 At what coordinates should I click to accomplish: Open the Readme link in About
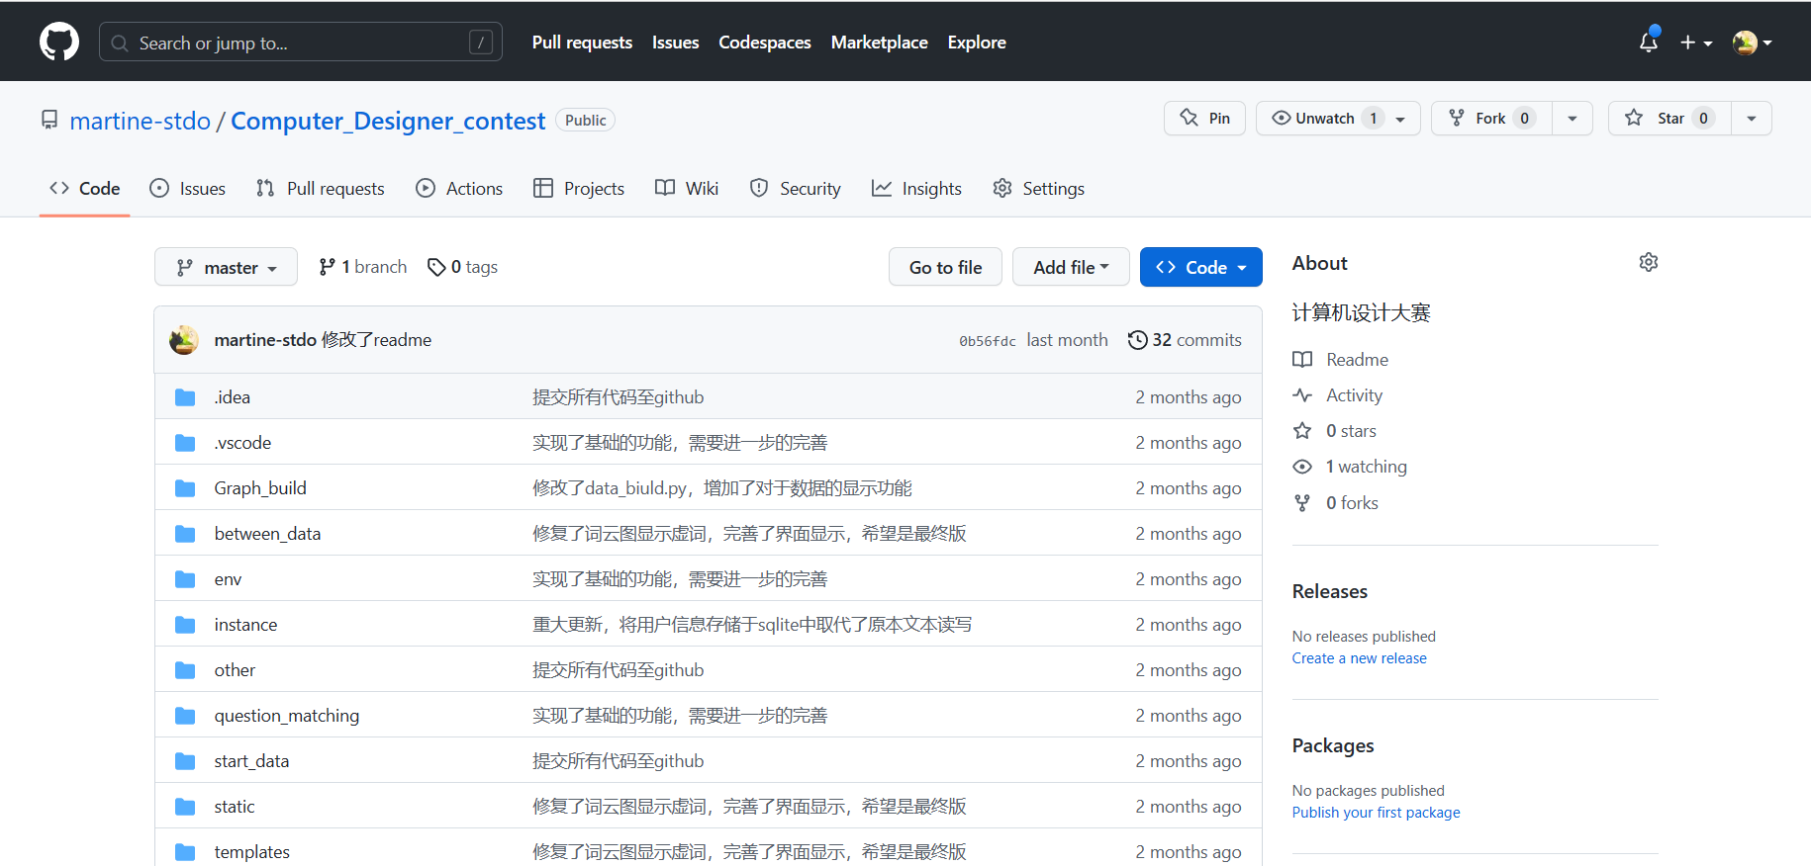click(1341, 360)
